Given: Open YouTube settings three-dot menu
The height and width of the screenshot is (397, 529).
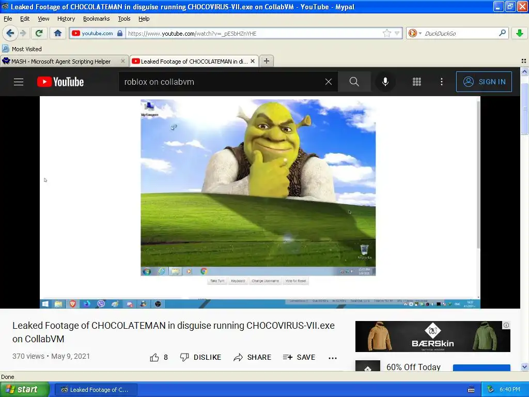Looking at the screenshot, I should [442, 82].
